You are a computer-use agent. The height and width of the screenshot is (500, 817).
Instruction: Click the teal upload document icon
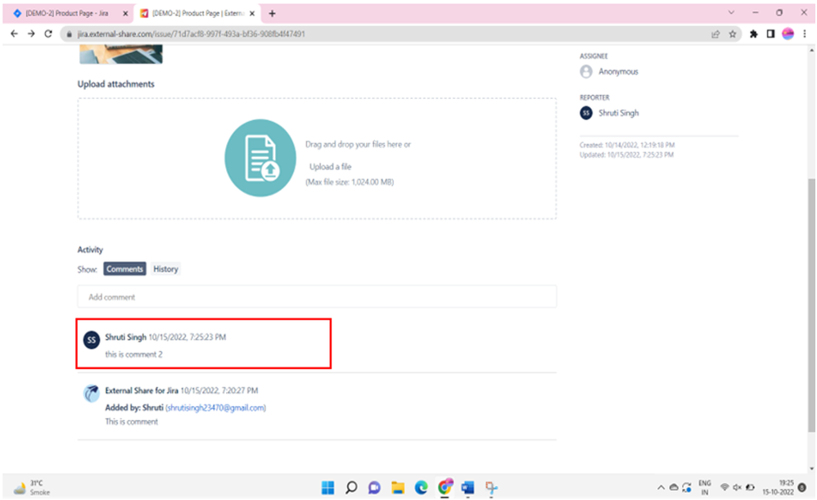[x=260, y=158]
